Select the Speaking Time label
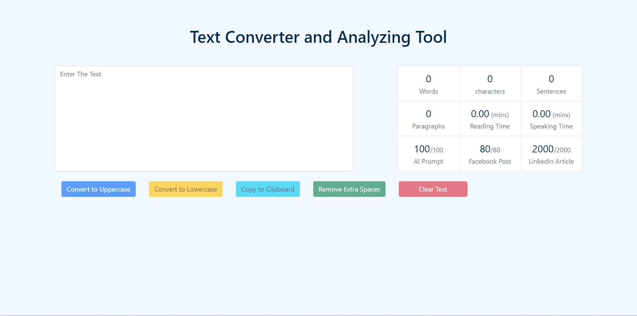The width and height of the screenshot is (637, 316). point(551,126)
